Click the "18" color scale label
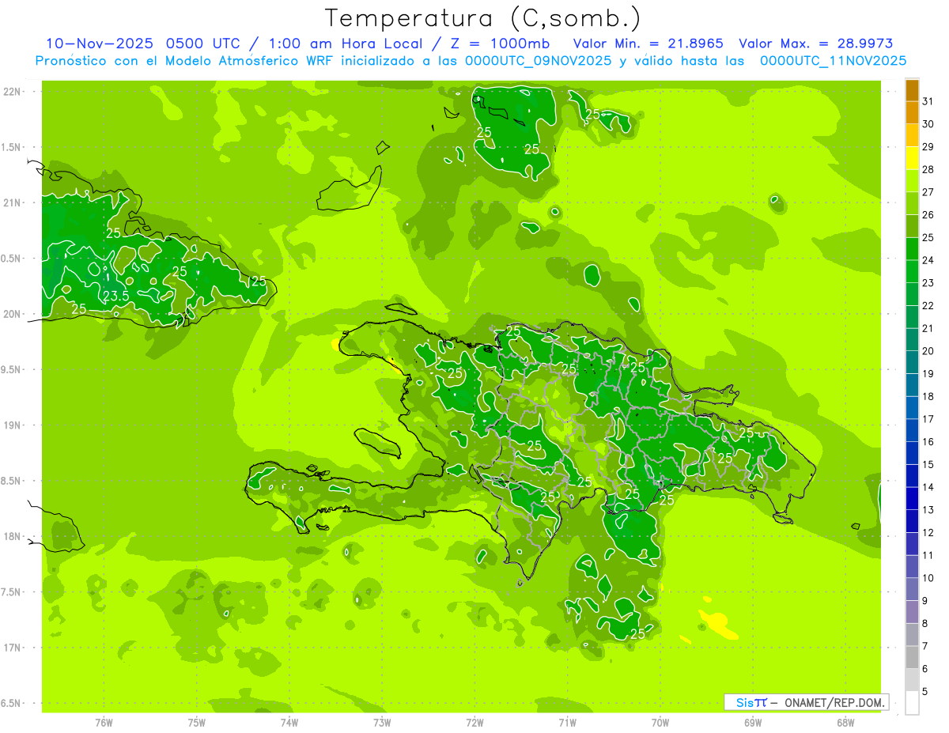The height and width of the screenshot is (733, 949). pos(928,396)
